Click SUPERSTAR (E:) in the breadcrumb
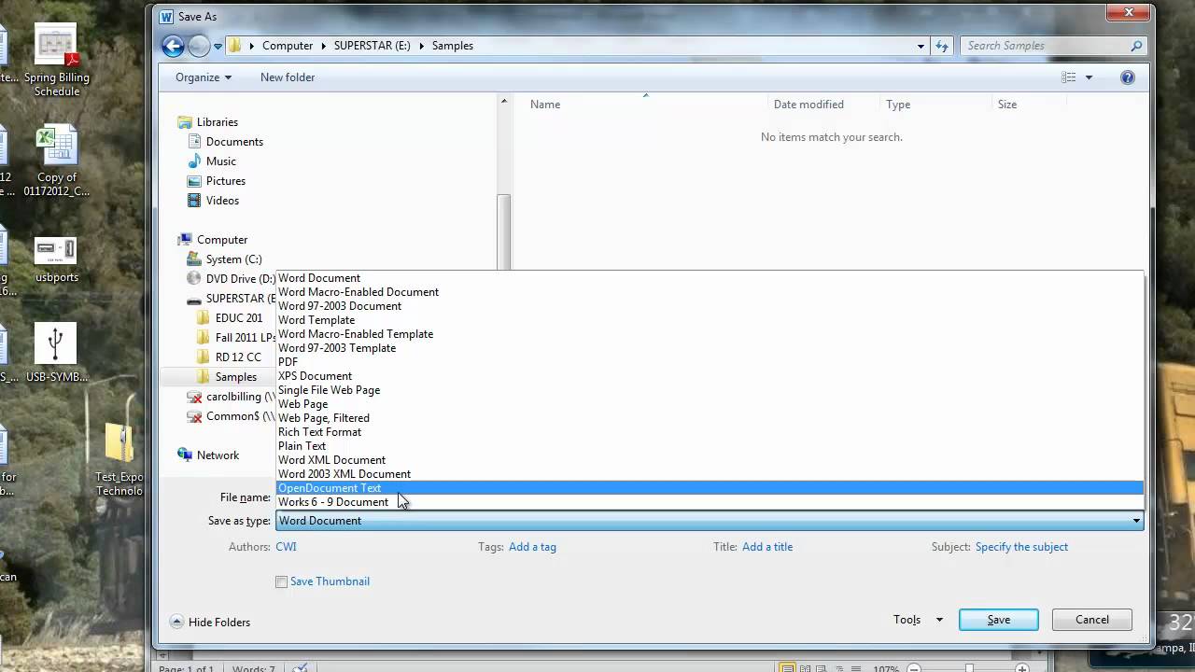Viewport: 1195px width, 672px height. click(x=372, y=46)
